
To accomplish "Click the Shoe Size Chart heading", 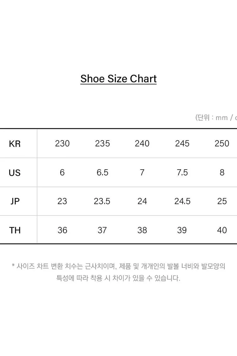I will (x=118, y=79).
